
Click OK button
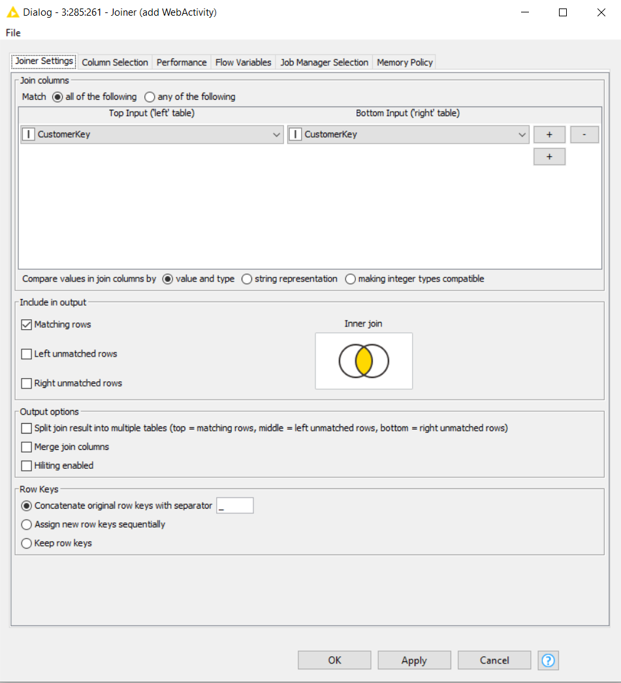pos(334,660)
